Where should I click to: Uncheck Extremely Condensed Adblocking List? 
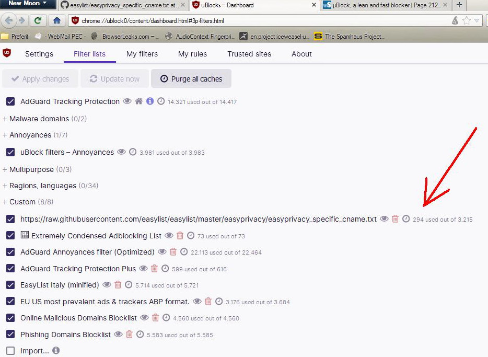point(10,236)
